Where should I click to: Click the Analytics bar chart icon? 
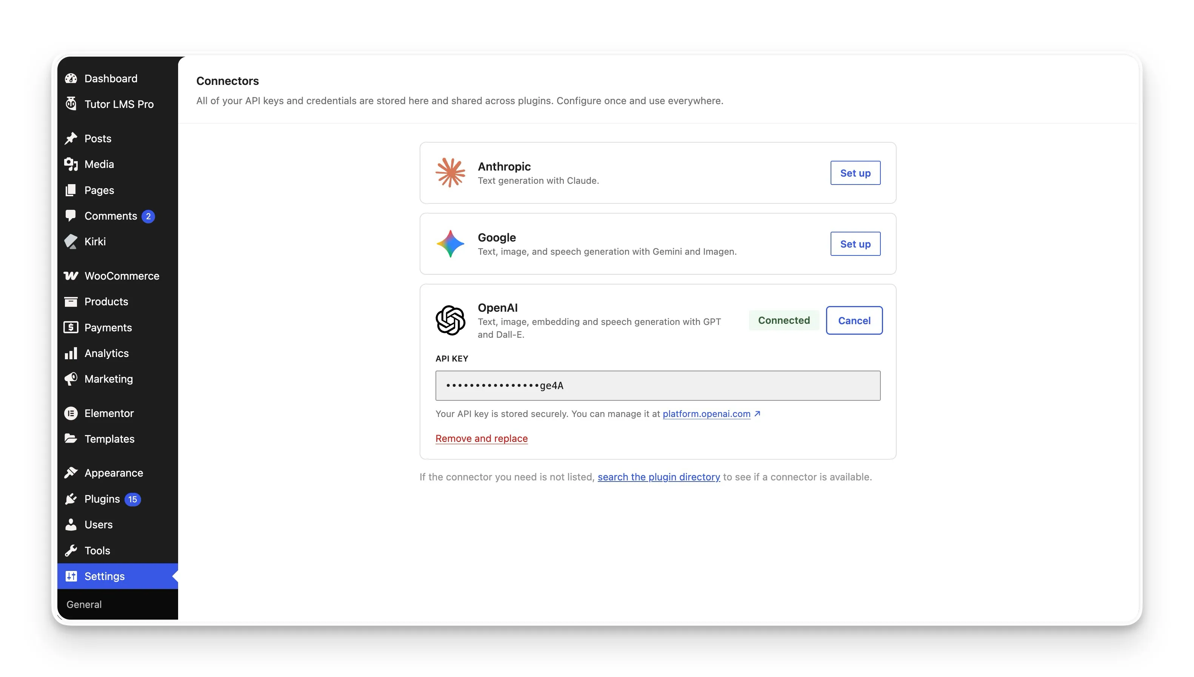click(71, 353)
